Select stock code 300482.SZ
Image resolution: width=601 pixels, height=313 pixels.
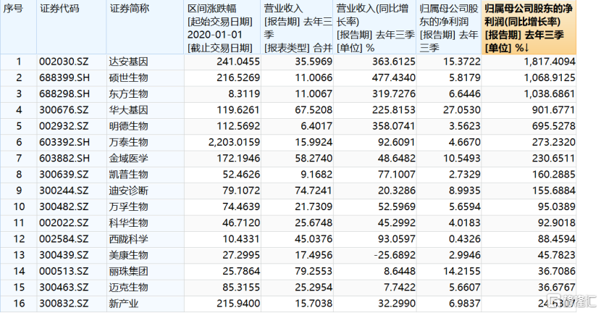(x=64, y=206)
